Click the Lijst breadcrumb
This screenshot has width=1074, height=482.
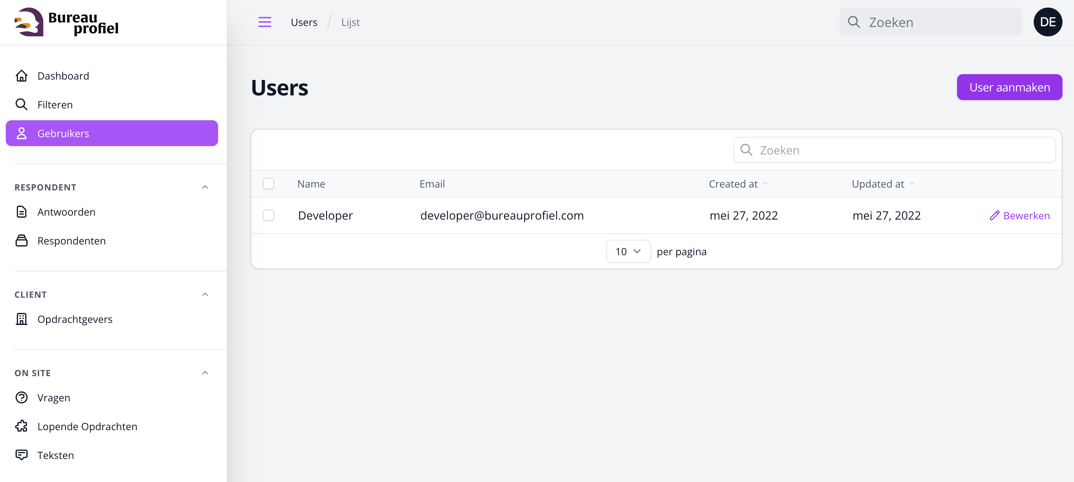(350, 22)
